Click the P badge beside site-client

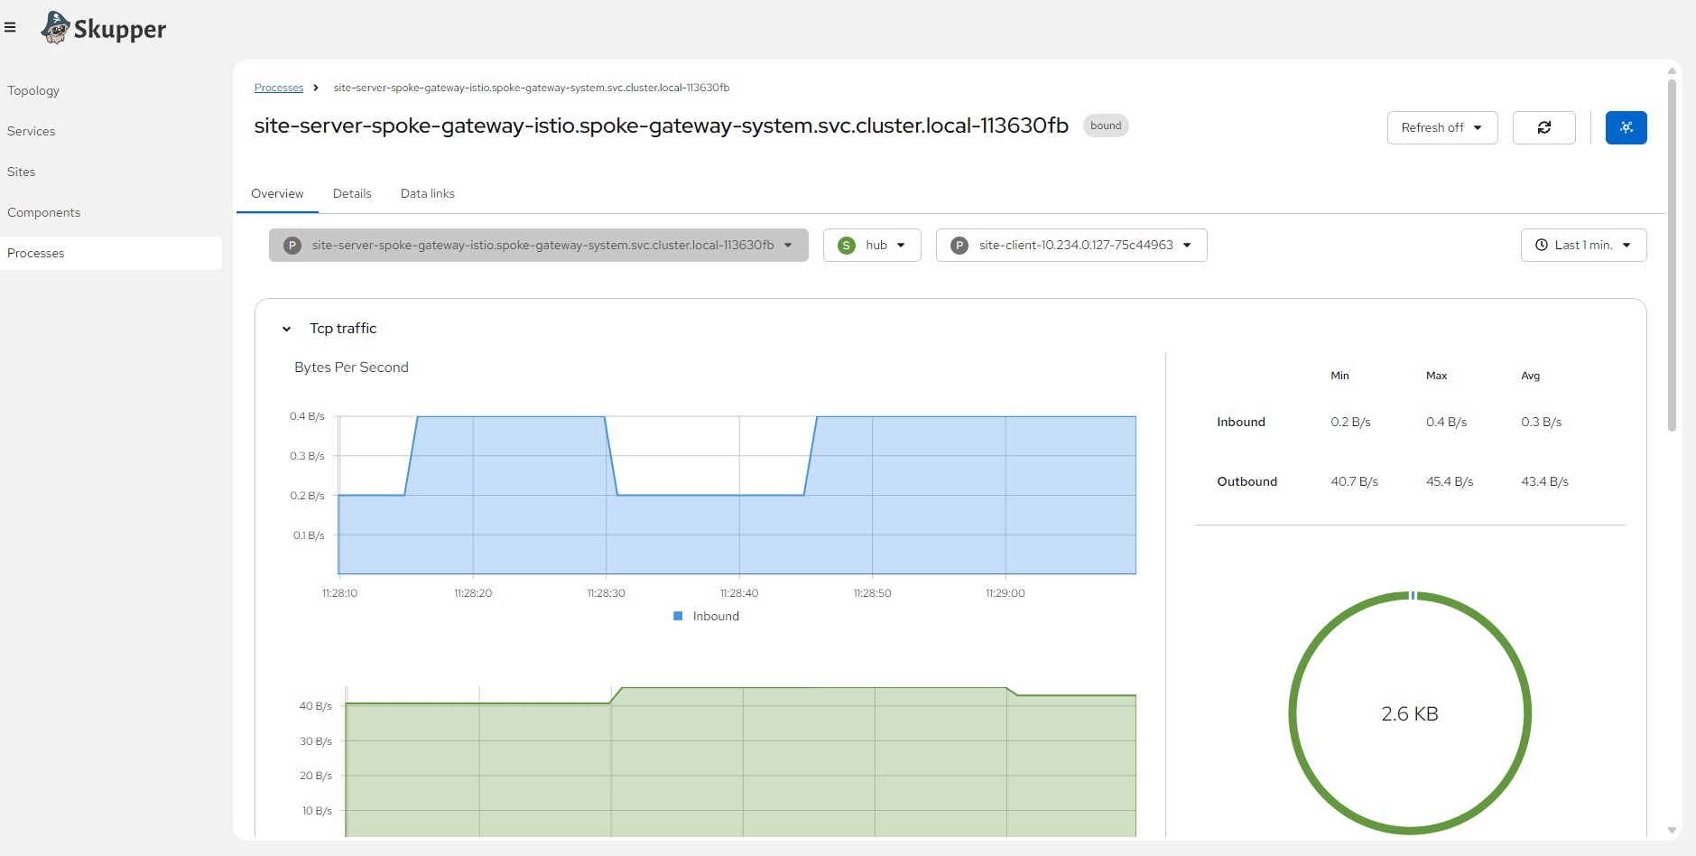[x=959, y=246]
